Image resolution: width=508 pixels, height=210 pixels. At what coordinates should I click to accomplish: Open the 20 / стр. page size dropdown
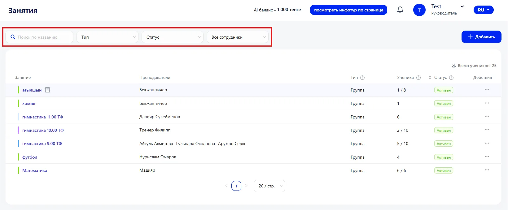tap(269, 186)
